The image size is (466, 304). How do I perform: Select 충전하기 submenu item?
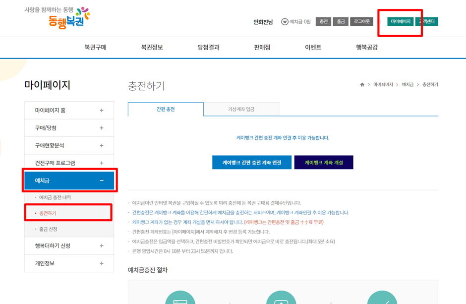(x=48, y=213)
